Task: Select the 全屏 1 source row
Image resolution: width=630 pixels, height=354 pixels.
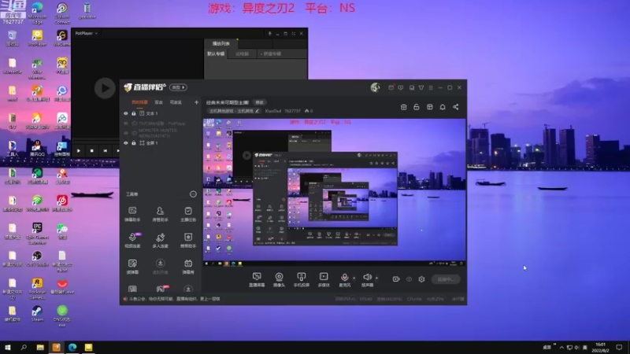Action: [161, 143]
